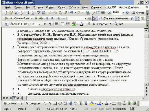
Task: Toggle italic formatting with K button
Action: point(45,24)
